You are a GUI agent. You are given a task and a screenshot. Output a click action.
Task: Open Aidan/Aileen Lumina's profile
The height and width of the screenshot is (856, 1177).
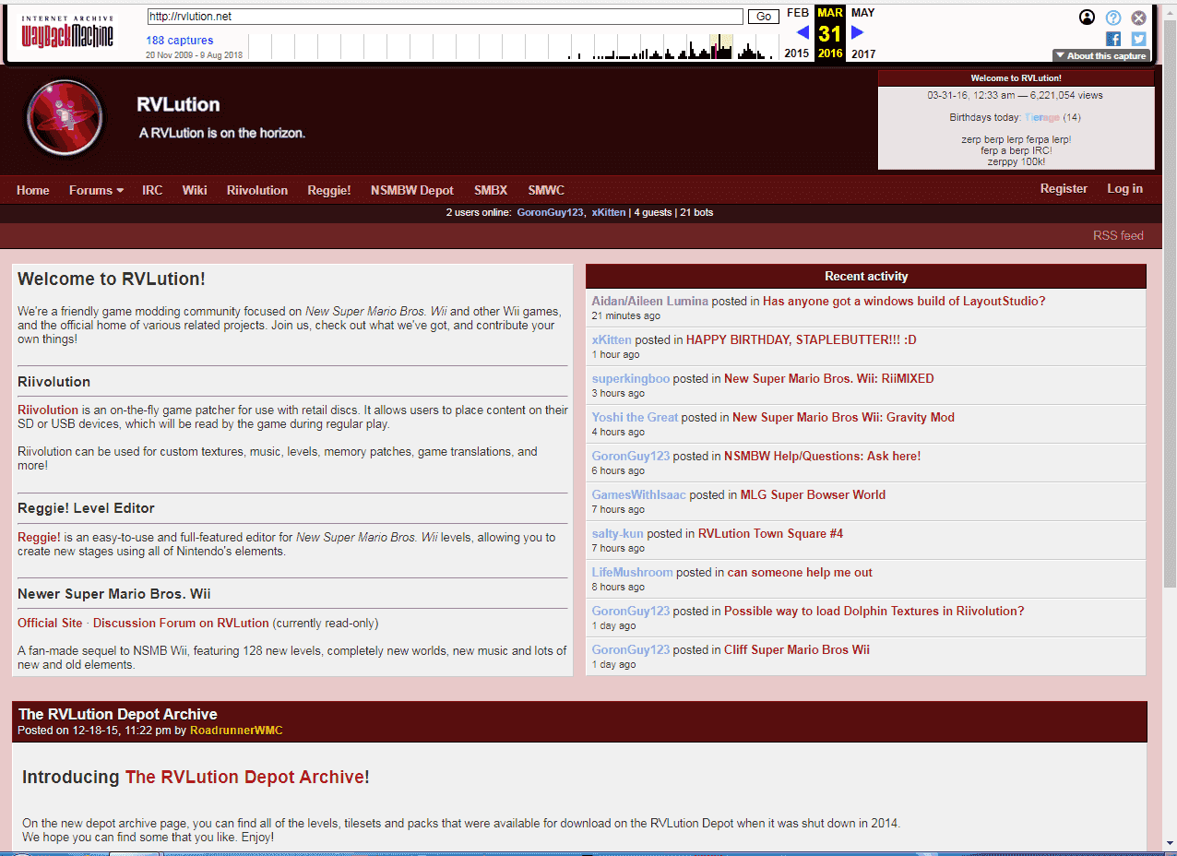click(x=650, y=301)
